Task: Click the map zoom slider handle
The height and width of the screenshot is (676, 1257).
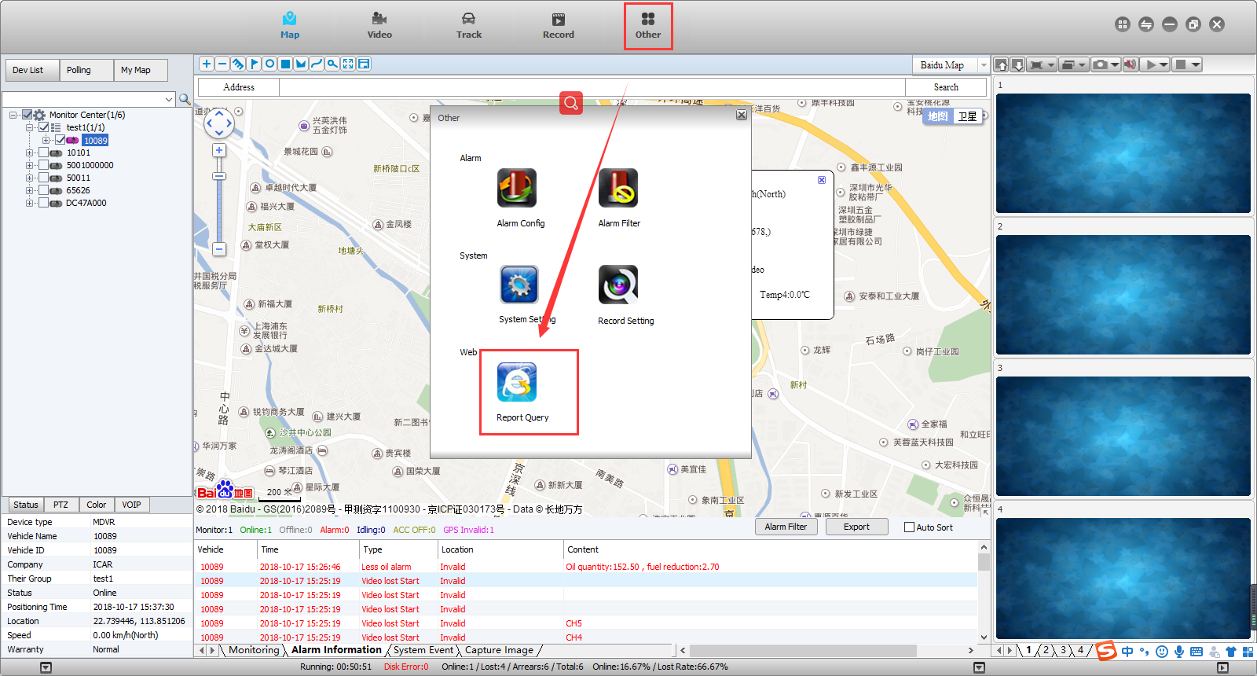Action: 219,176
